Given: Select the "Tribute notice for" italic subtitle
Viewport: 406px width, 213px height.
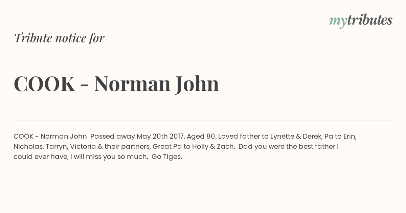Looking at the screenshot, I should [x=59, y=38].
